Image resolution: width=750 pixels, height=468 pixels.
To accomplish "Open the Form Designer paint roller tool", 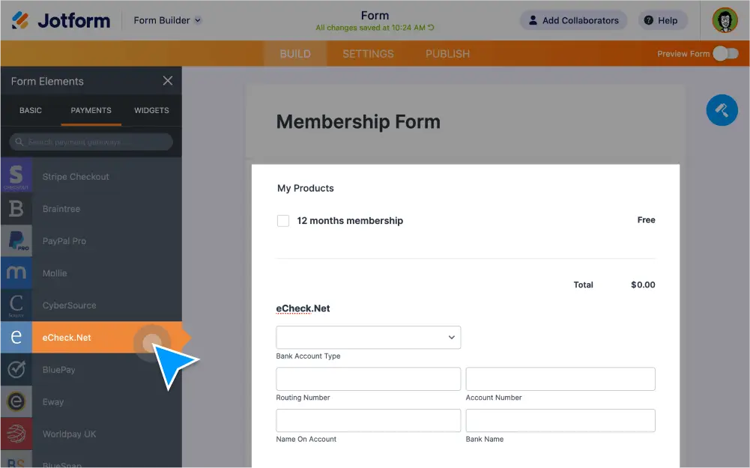I will tap(722, 110).
